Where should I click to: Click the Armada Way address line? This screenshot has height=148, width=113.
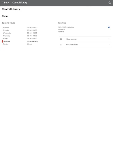66,27
